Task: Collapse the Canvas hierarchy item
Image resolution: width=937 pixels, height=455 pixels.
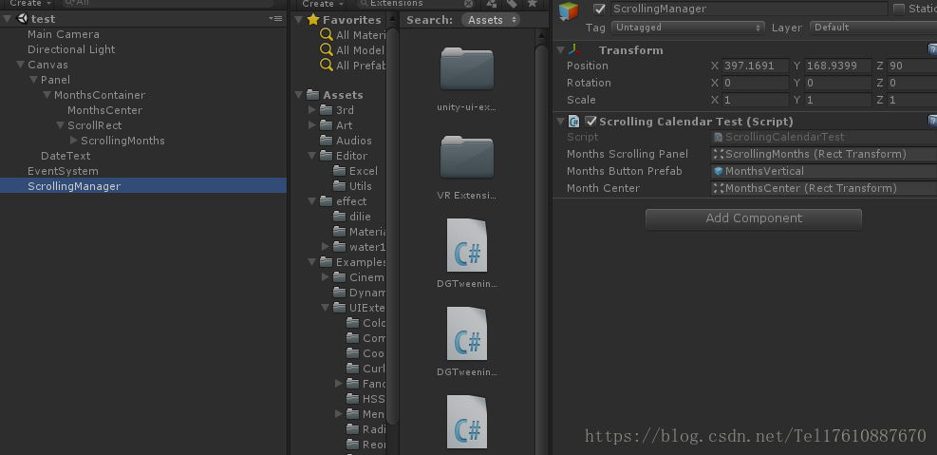Action: (x=20, y=65)
